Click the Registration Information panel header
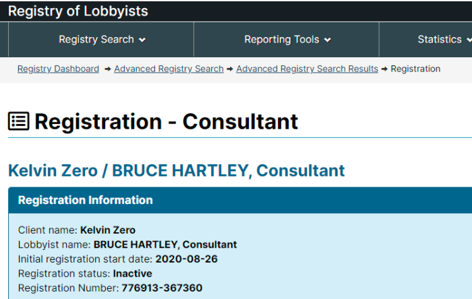The height and width of the screenshot is (299, 472). 240,200
